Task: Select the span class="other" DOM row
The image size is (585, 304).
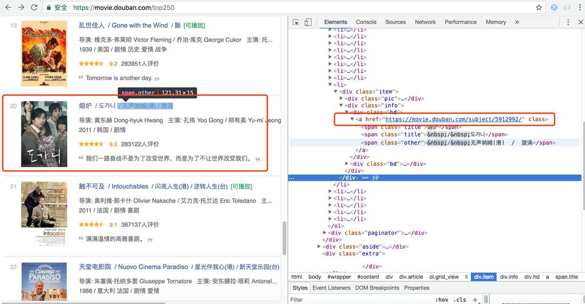Action: click(x=435, y=143)
